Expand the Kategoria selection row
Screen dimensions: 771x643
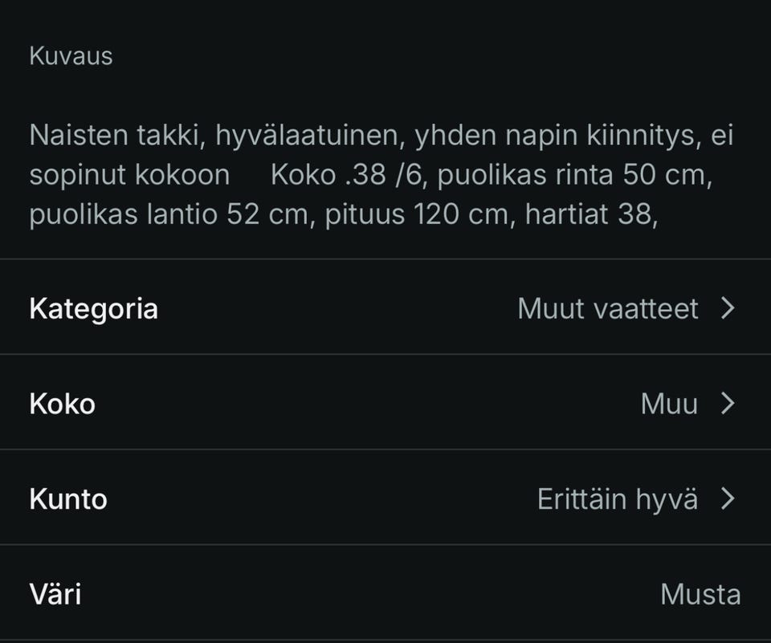tap(385, 307)
